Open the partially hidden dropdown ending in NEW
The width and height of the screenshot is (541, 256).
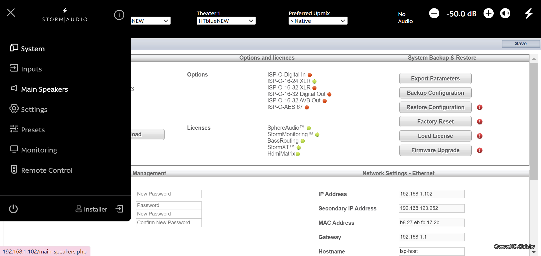pos(151,21)
